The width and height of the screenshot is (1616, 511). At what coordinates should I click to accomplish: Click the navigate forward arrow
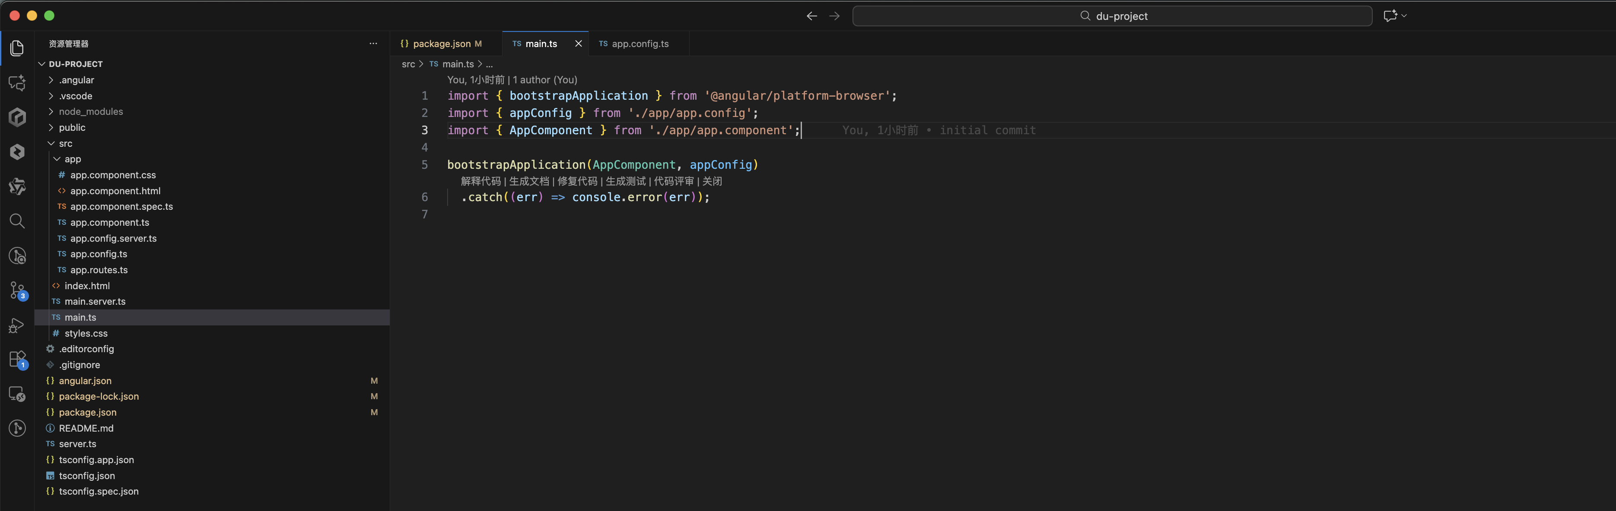coord(834,16)
